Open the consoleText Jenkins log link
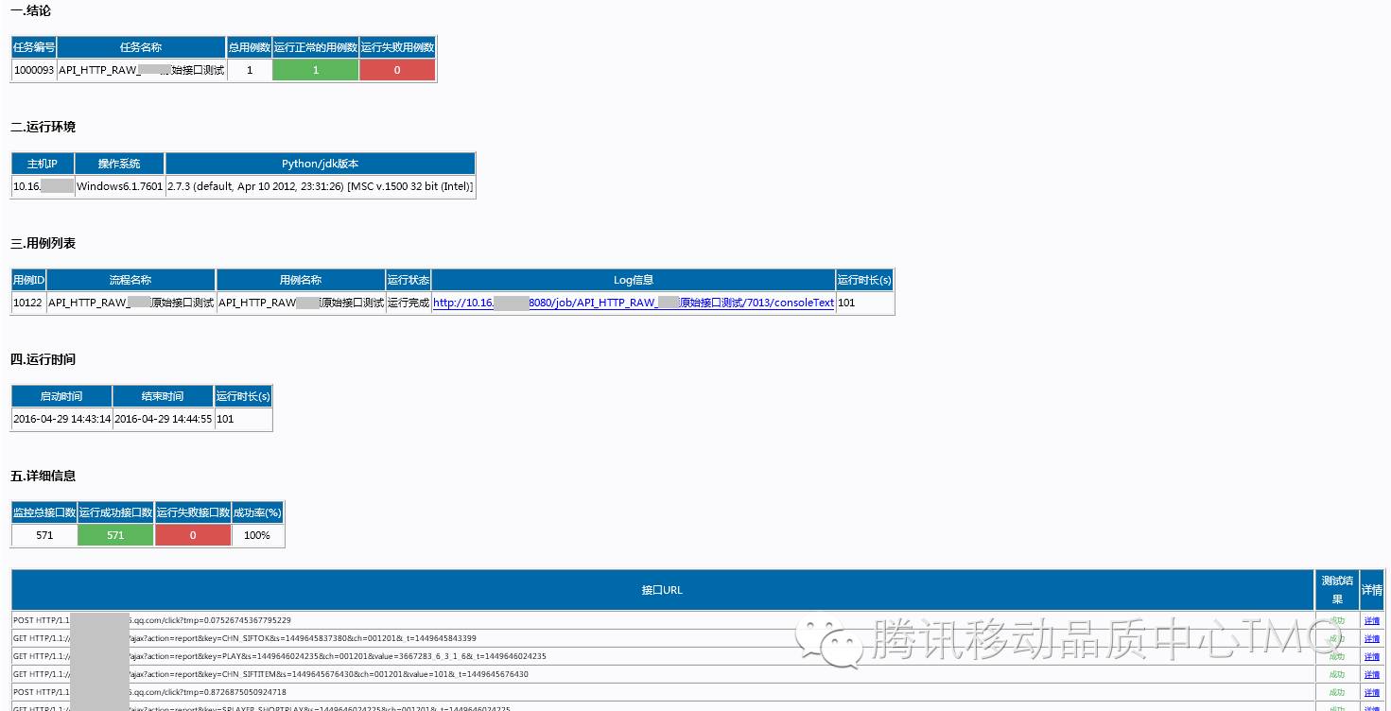The height and width of the screenshot is (711, 1391). [634, 303]
